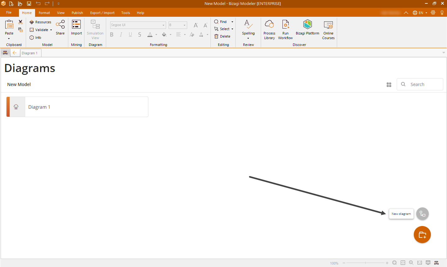This screenshot has width=447, height=267.
Task: Click the diagrams overview icon beside back arrow
Action: [x=5, y=53]
